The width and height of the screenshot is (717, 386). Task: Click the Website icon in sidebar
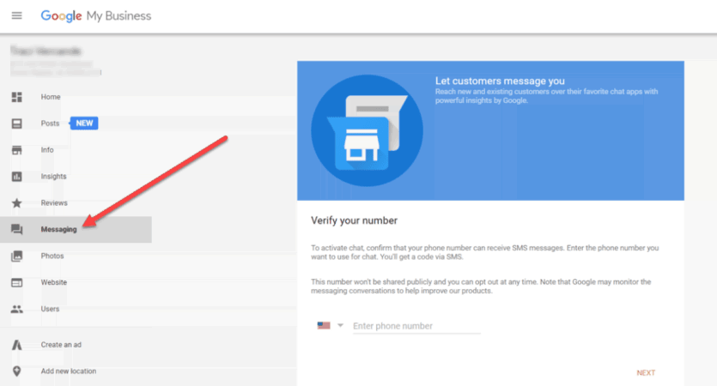(x=16, y=282)
